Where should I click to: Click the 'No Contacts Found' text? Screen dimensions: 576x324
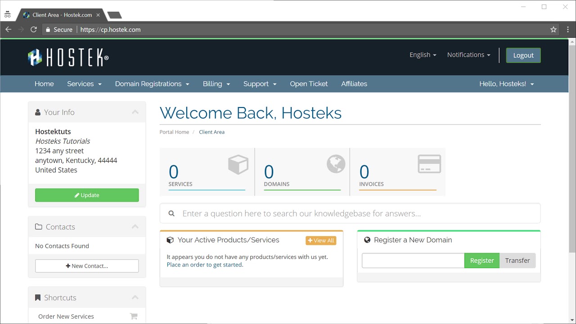coord(62,246)
